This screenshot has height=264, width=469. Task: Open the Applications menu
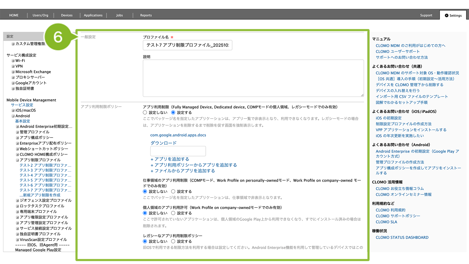coord(93,15)
